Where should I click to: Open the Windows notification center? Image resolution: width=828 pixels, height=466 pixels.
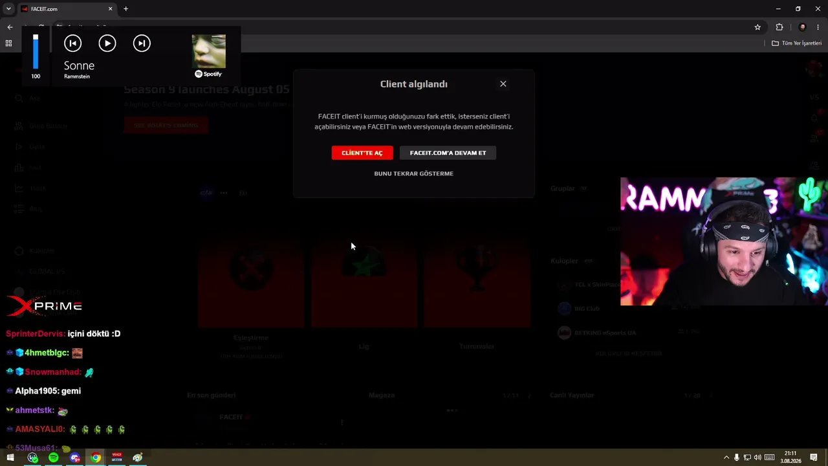[814, 458]
